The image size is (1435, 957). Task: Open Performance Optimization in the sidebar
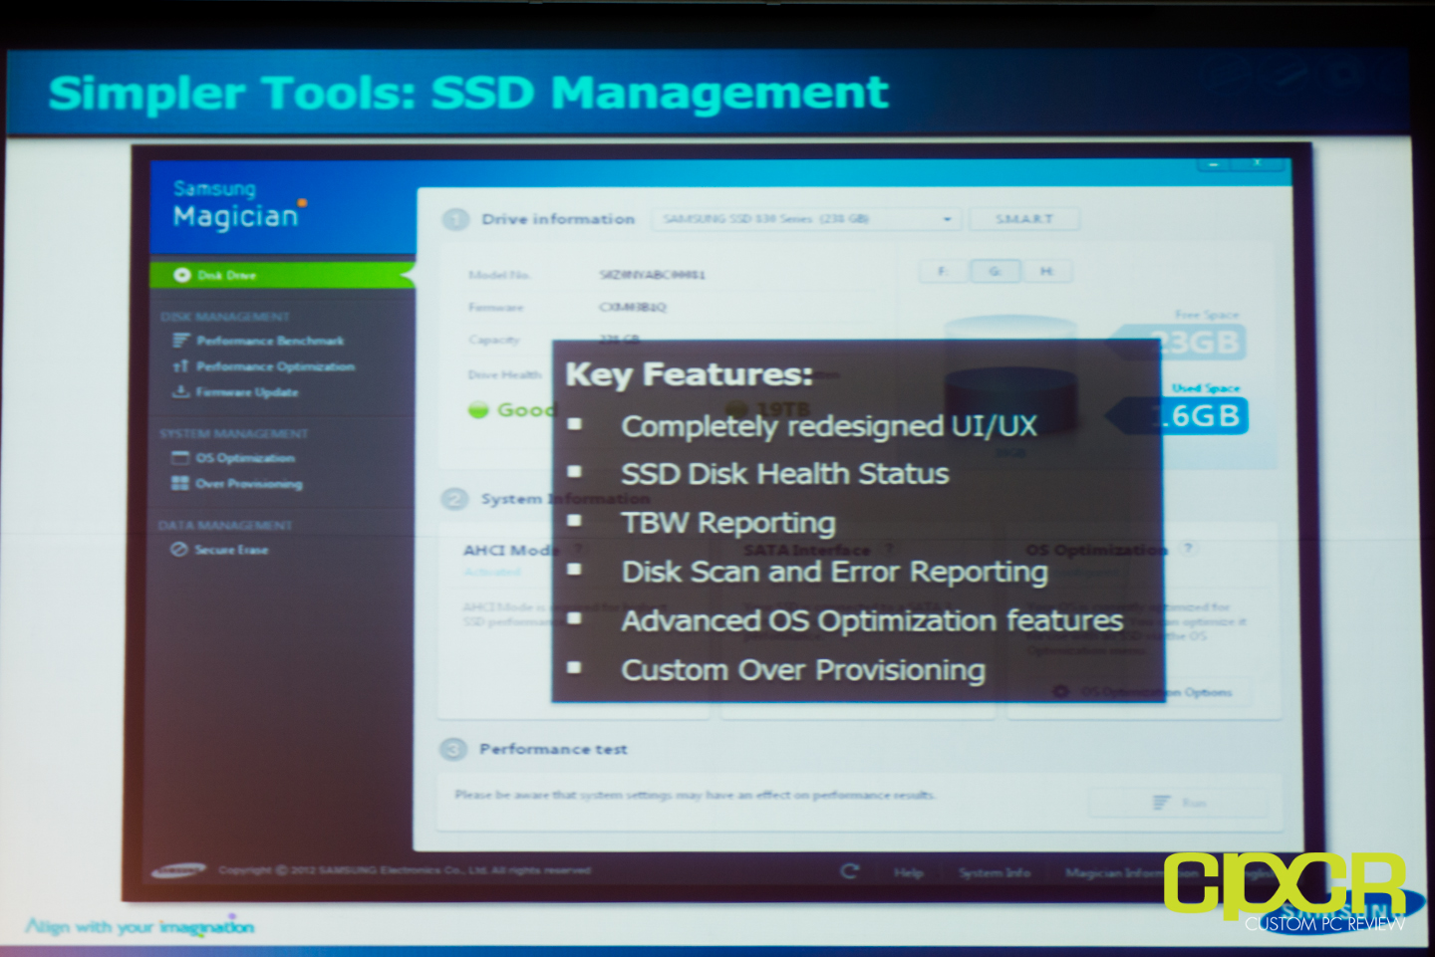(275, 366)
